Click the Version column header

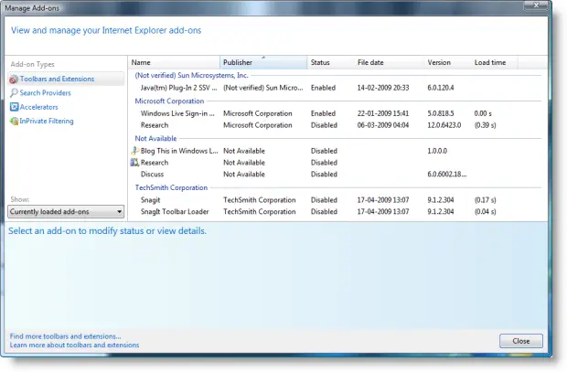447,62
